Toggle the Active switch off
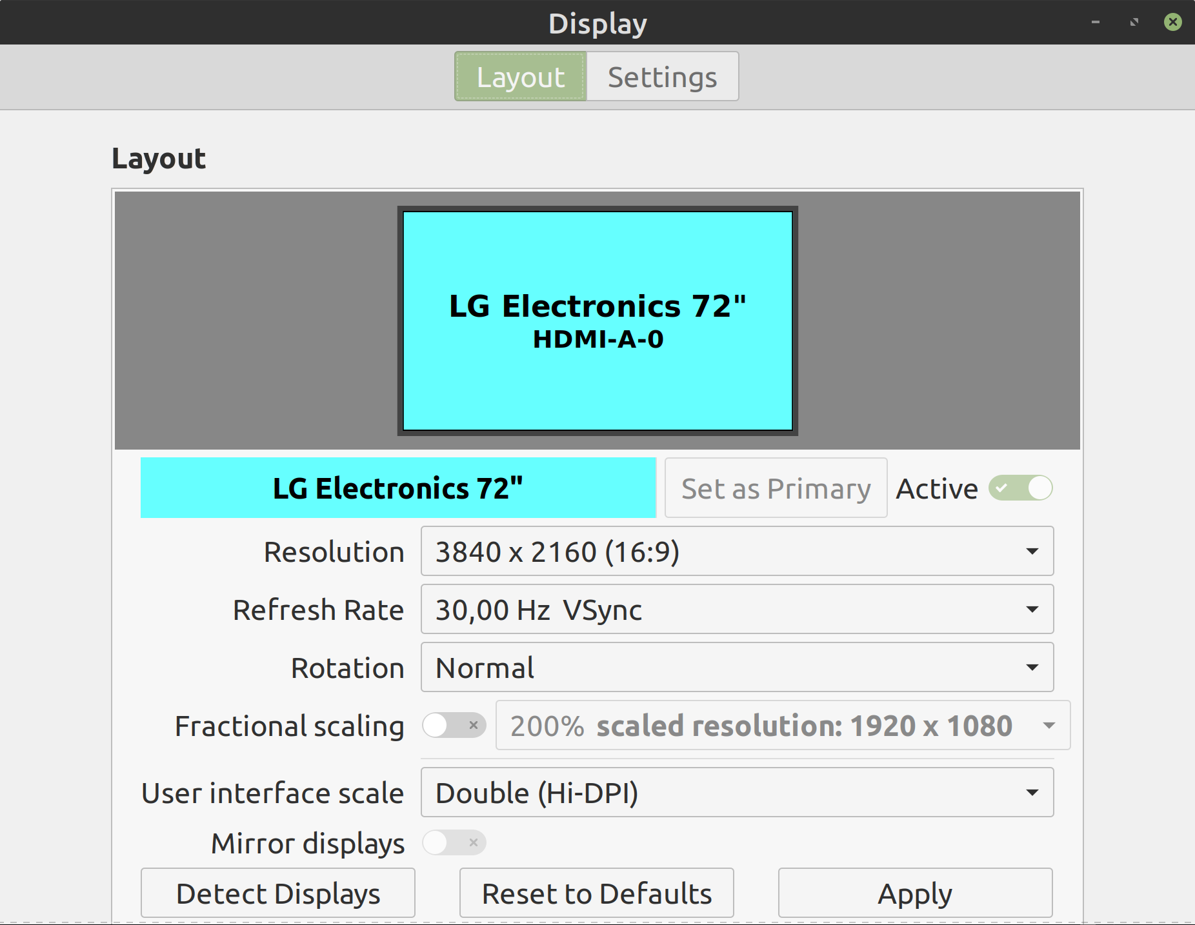The image size is (1195, 925). (x=1021, y=488)
